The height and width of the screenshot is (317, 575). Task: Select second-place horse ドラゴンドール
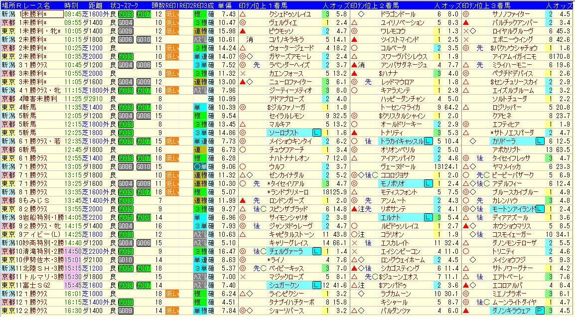398,14
